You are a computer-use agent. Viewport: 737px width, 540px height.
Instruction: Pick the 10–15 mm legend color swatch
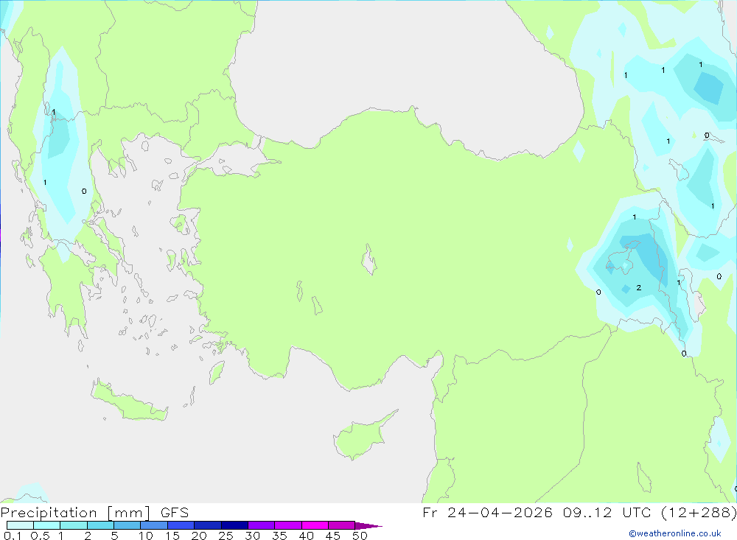[x=154, y=525]
